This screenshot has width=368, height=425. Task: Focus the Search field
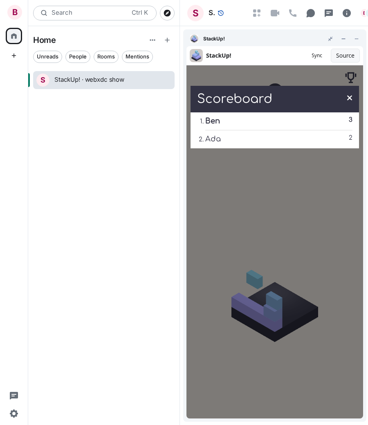coord(95,13)
